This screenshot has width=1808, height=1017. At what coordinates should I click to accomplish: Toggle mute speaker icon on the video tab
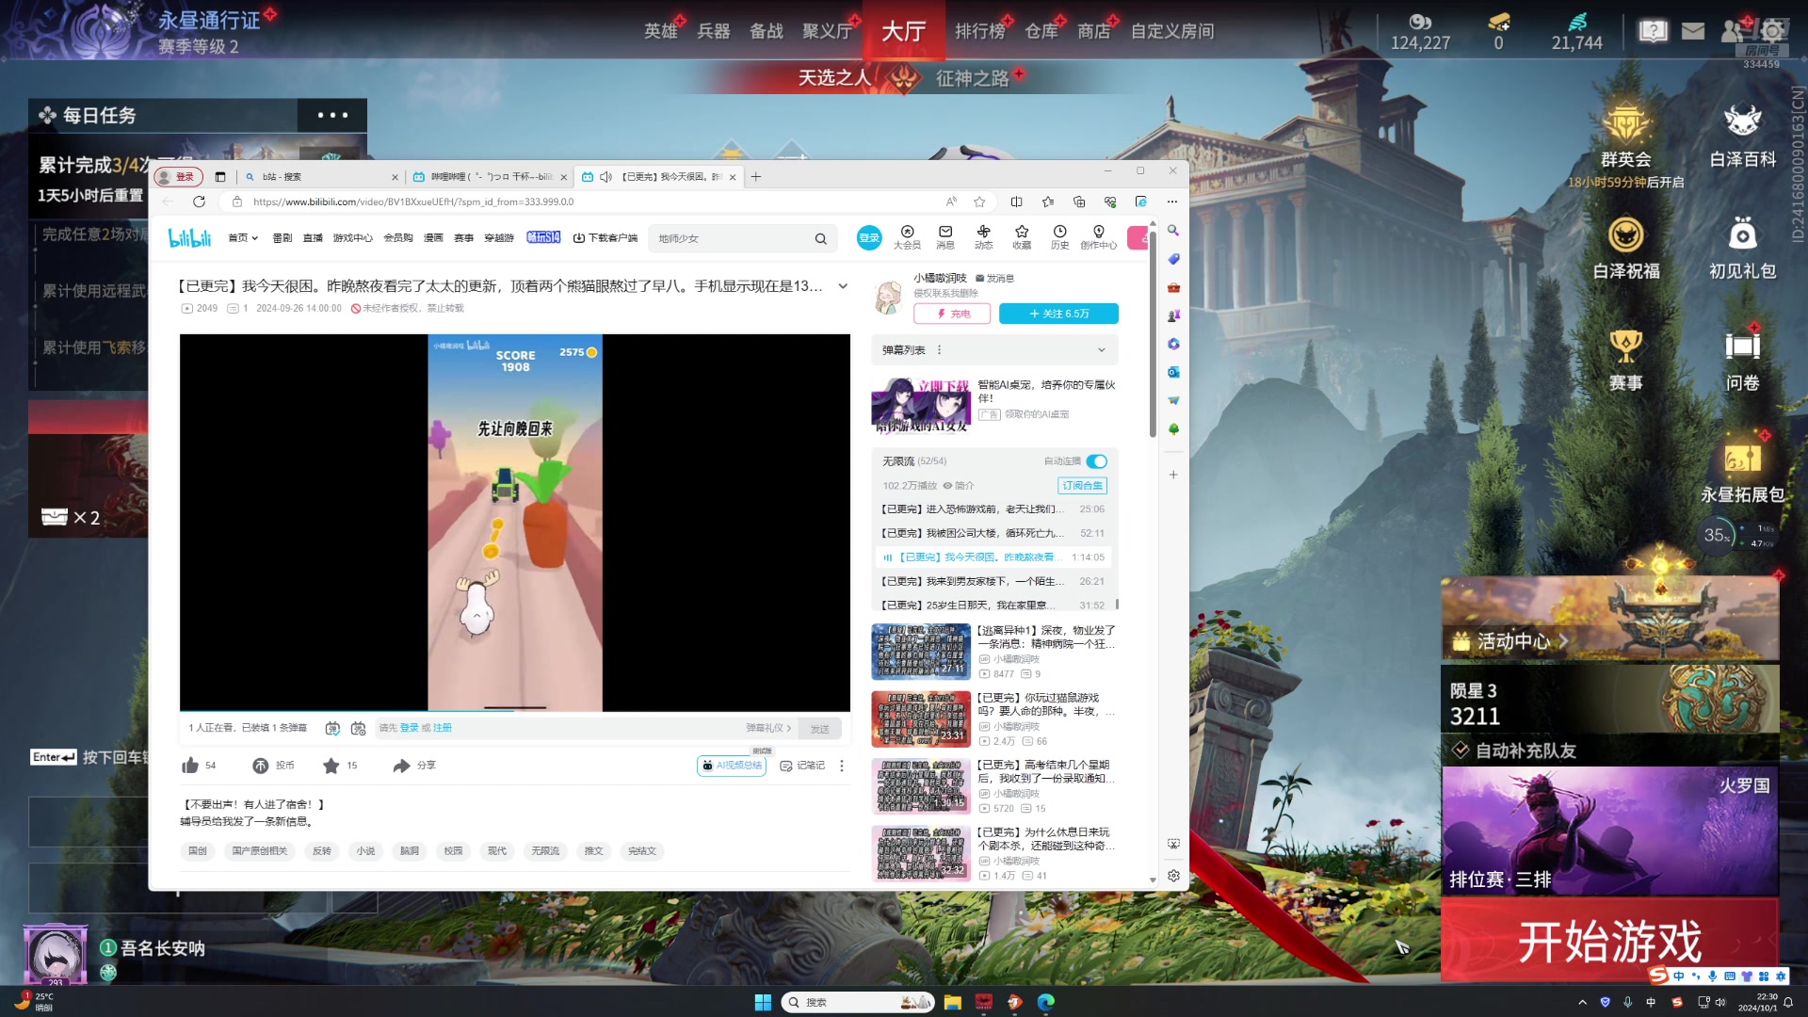click(605, 176)
